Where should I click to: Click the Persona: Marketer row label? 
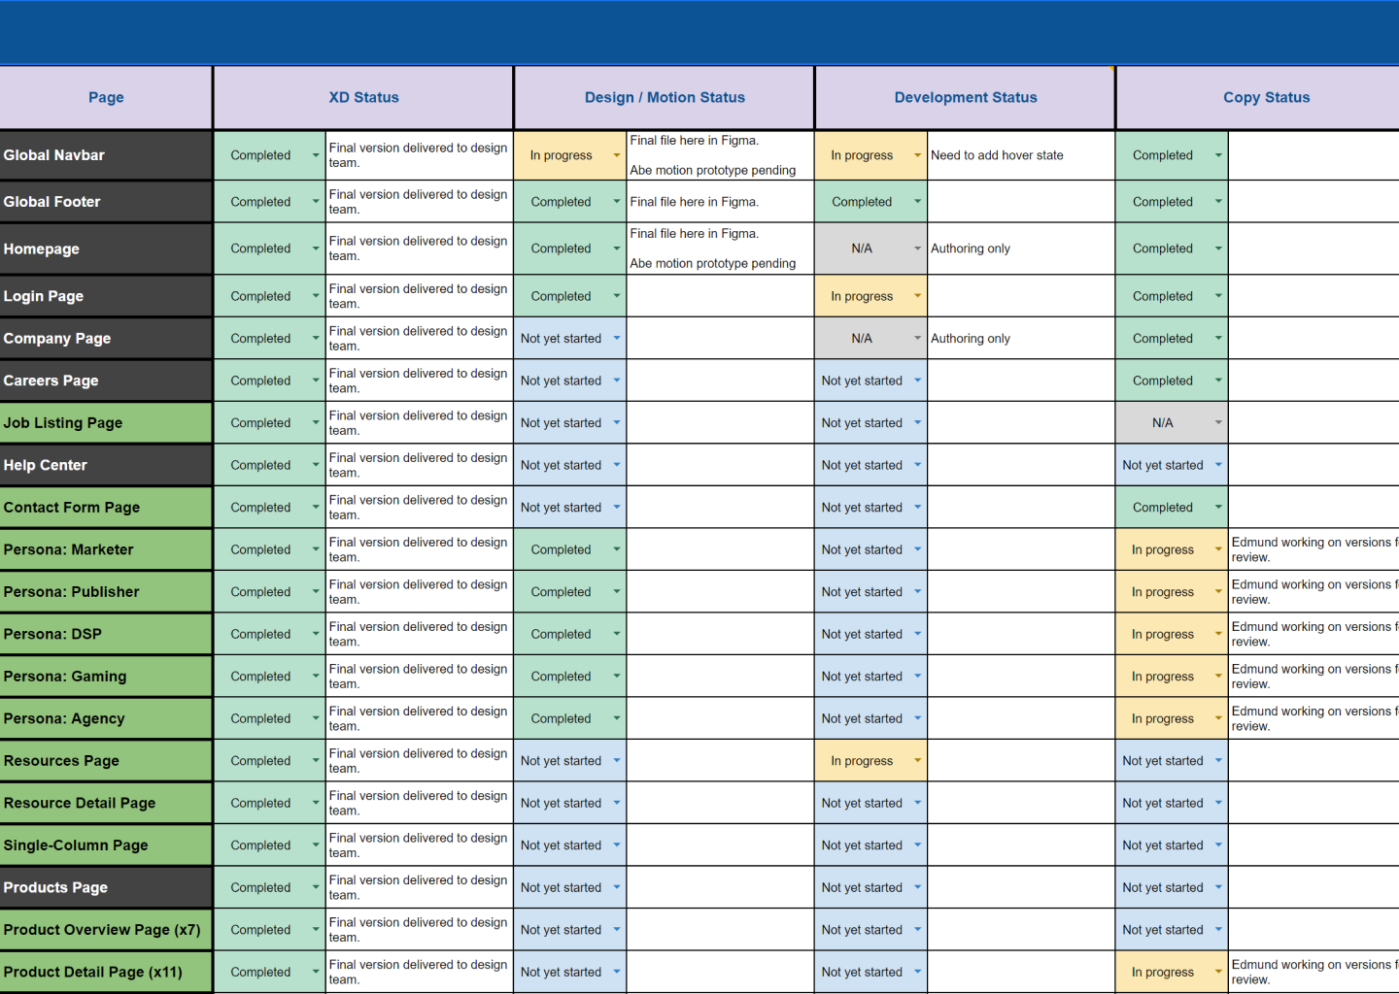[106, 549]
